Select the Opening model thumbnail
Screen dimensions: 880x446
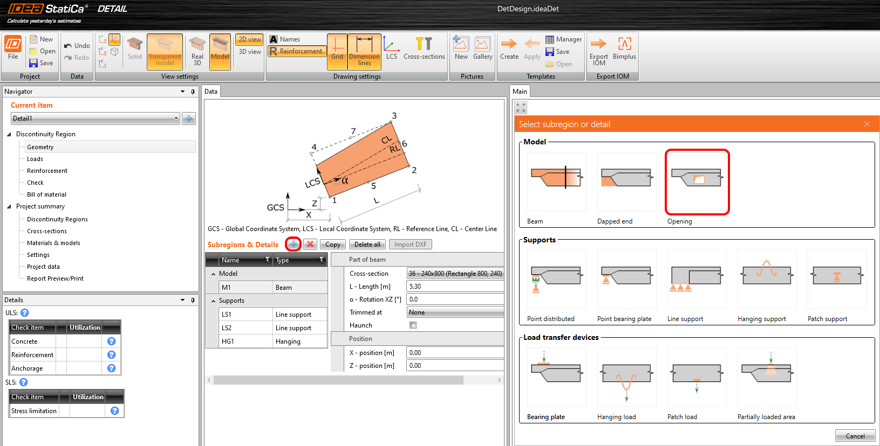[697, 182]
